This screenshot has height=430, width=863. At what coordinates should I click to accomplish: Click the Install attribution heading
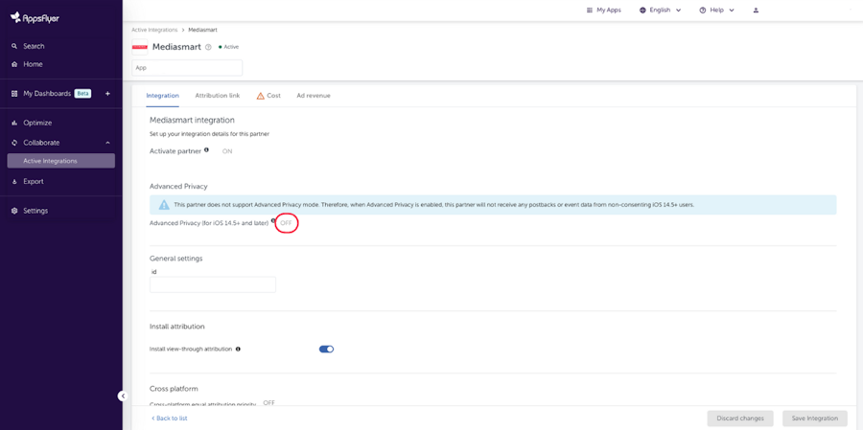(177, 327)
